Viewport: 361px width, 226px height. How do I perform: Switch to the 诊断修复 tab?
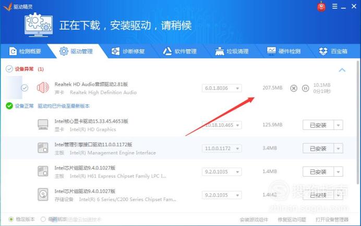click(x=128, y=51)
